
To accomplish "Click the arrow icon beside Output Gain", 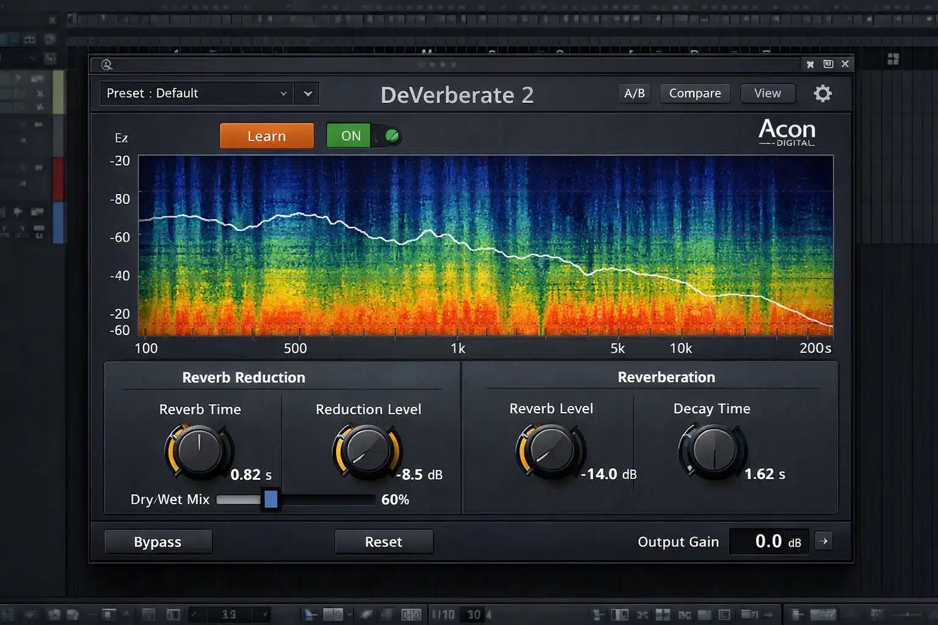I will [x=824, y=541].
